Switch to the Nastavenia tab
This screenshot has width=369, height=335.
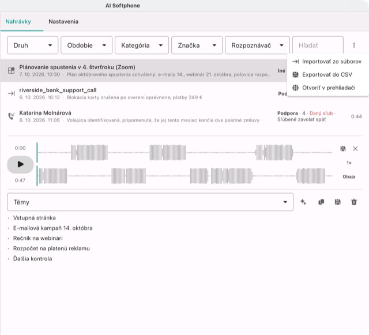[x=63, y=21]
